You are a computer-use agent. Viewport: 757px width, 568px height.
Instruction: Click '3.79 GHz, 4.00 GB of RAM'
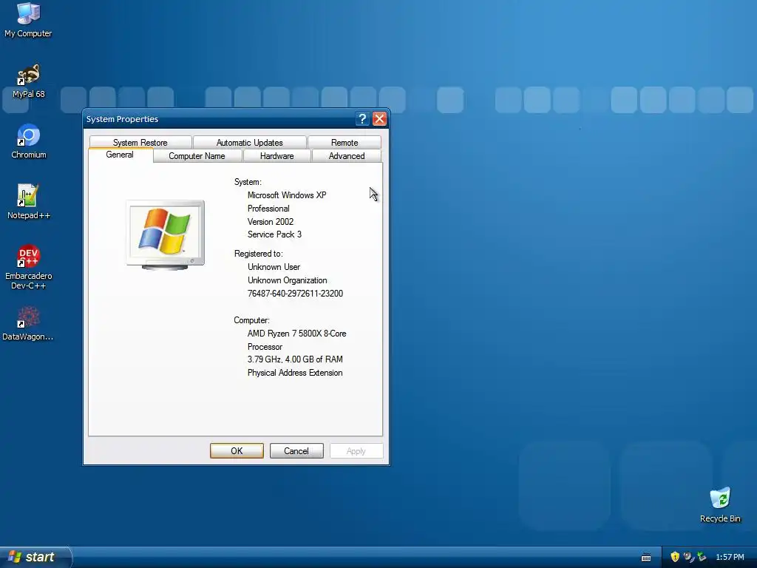[x=295, y=359]
